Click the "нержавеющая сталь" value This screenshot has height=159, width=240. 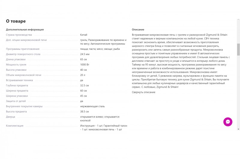[x=92, y=106]
